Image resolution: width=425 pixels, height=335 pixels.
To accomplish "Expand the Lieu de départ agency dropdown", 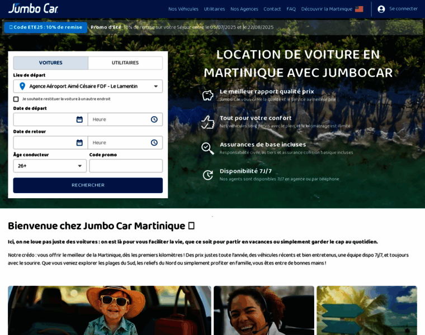I will (x=156, y=87).
